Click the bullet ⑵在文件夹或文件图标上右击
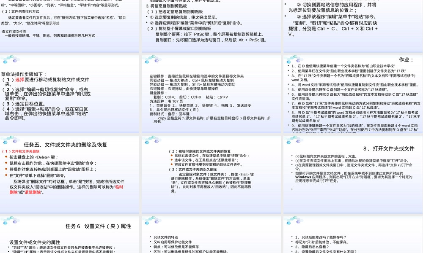The image size is (423, 253). pyautogui.click(x=352, y=161)
